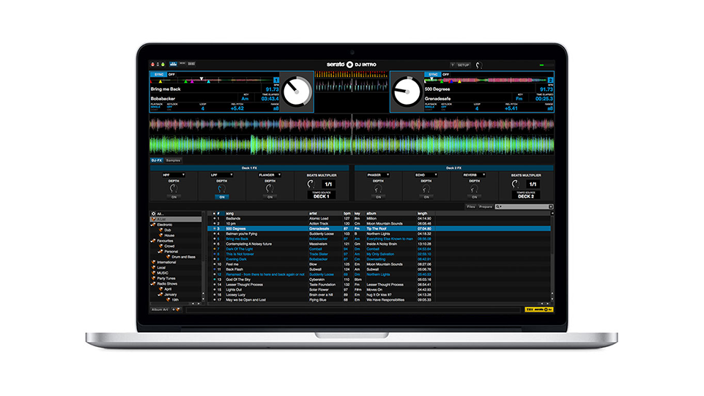Click the deck 1 virtual platter
The height and width of the screenshot is (396, 704).
[x=297, y=91]
